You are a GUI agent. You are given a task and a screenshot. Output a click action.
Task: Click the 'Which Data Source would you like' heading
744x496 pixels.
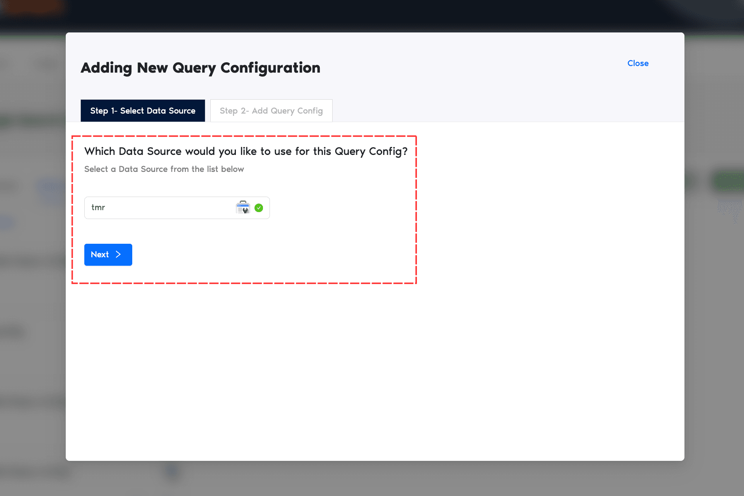[246, 151]
